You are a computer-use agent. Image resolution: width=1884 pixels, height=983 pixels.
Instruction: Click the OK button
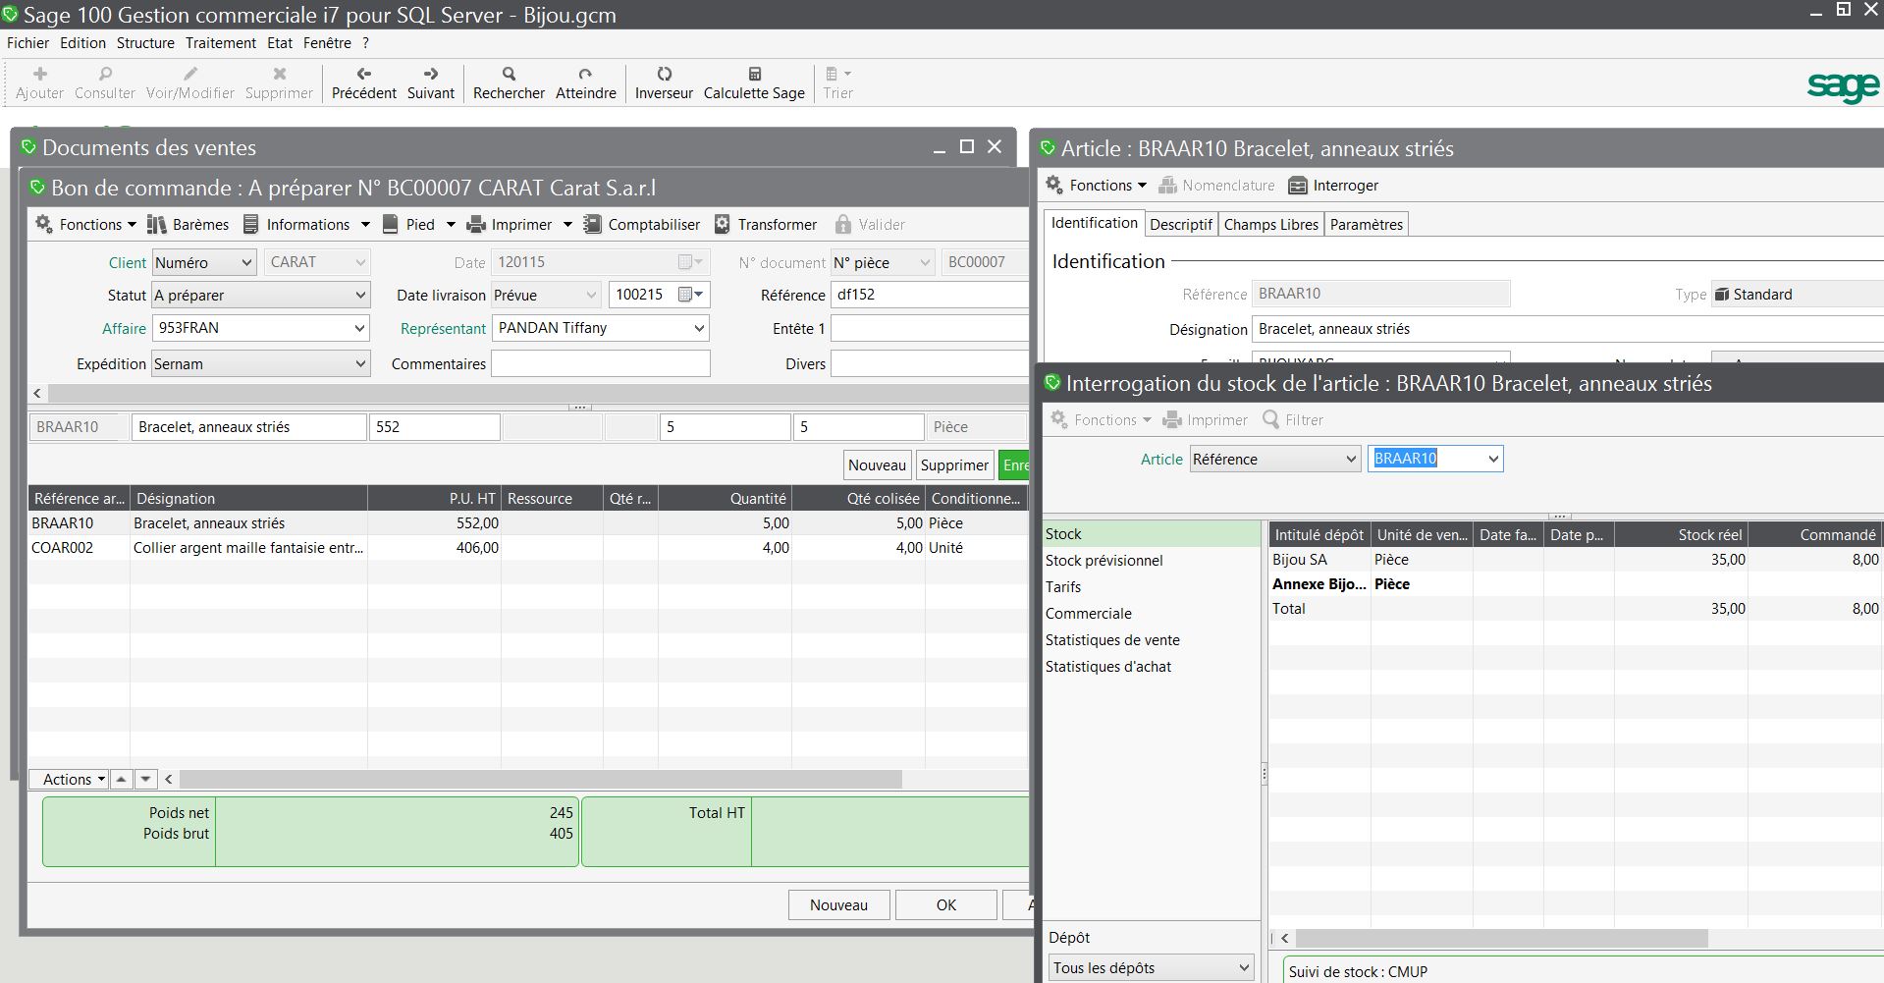tap(946, 904)
